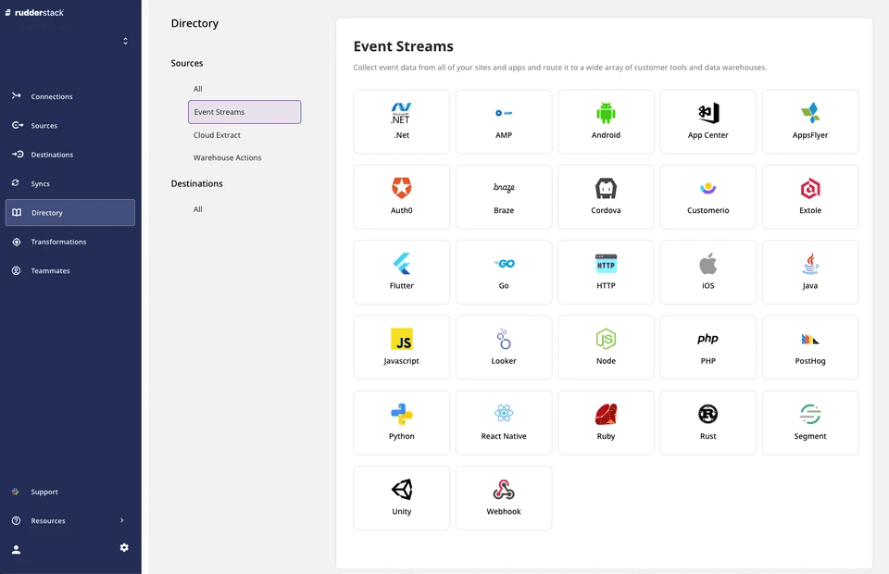
Task: Open Transformations from the sidebar
Action: tap(58, 242)
